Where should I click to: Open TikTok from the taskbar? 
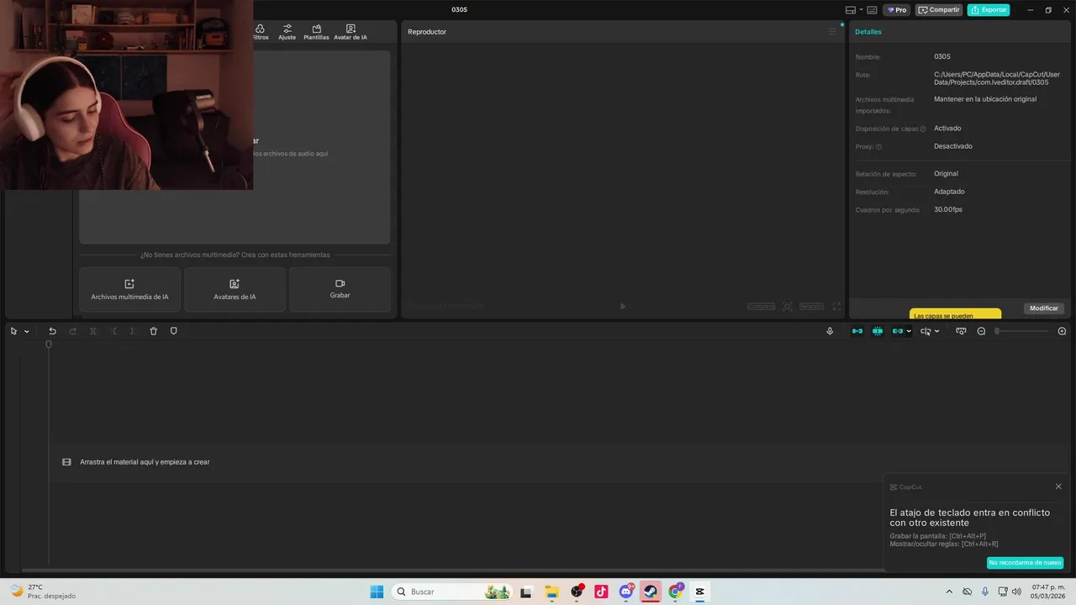(x=601, y=592)
